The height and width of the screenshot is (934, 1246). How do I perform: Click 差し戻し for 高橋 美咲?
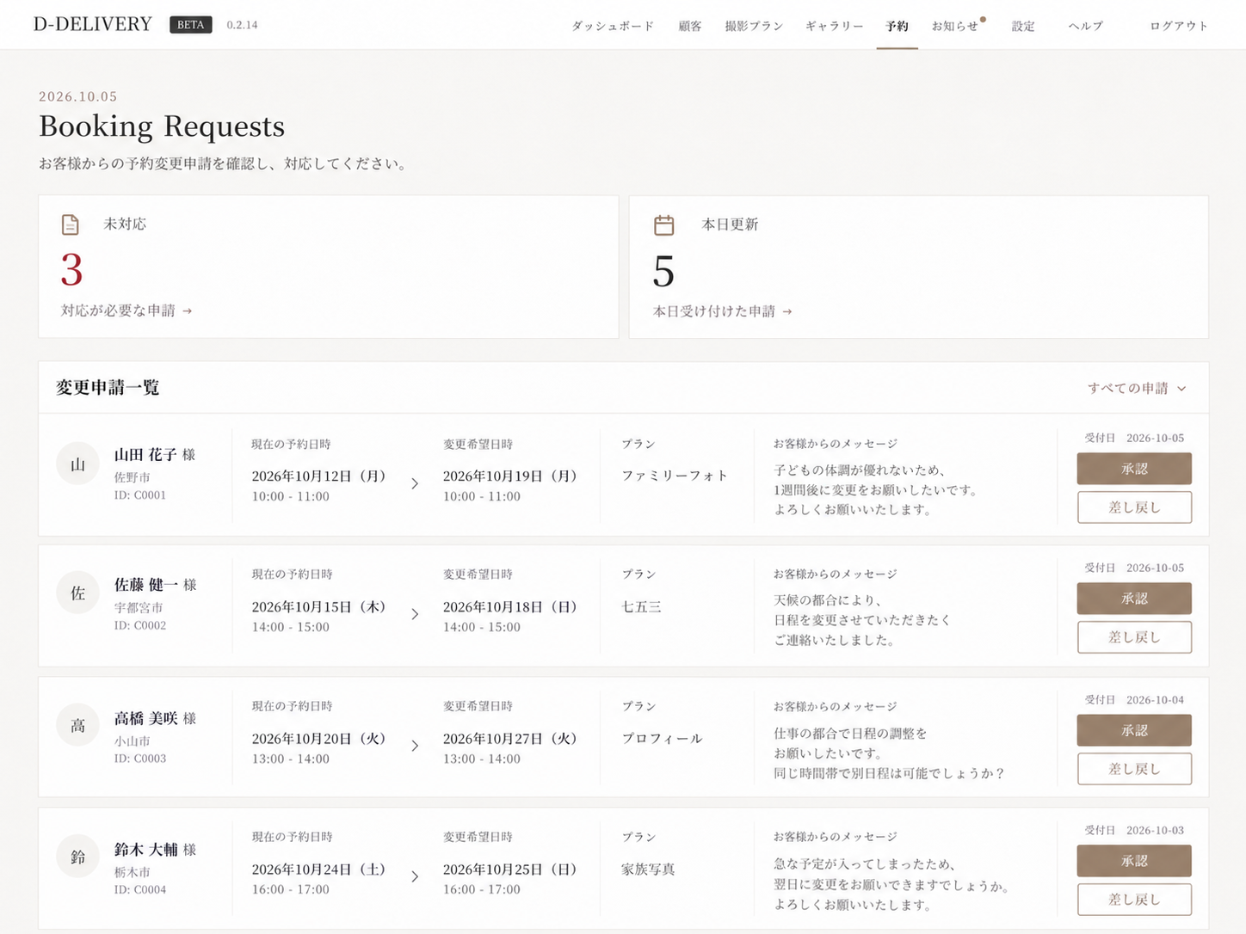(x=1134, y=769)
